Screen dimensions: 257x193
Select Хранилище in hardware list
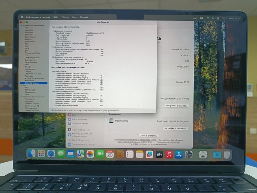30,81
